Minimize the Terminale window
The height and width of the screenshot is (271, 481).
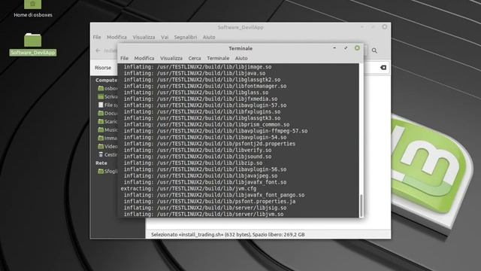coord(334,48)
